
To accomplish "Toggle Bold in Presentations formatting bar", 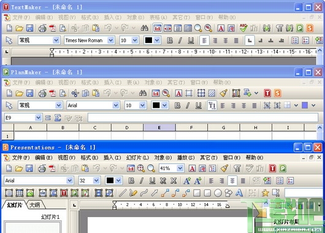I will coord(131,180).
